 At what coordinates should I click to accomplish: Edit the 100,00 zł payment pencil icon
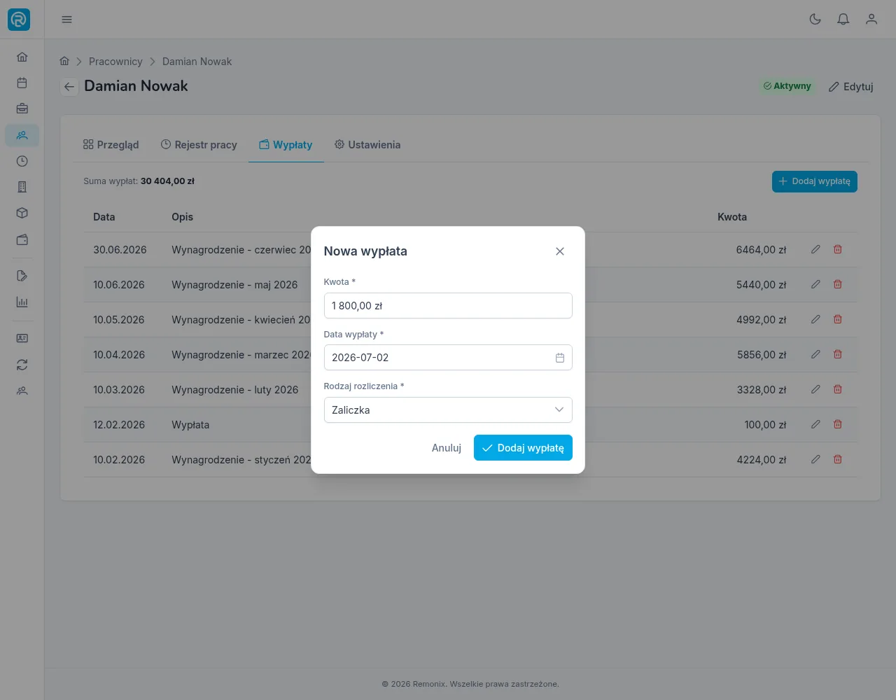point(815,424)
